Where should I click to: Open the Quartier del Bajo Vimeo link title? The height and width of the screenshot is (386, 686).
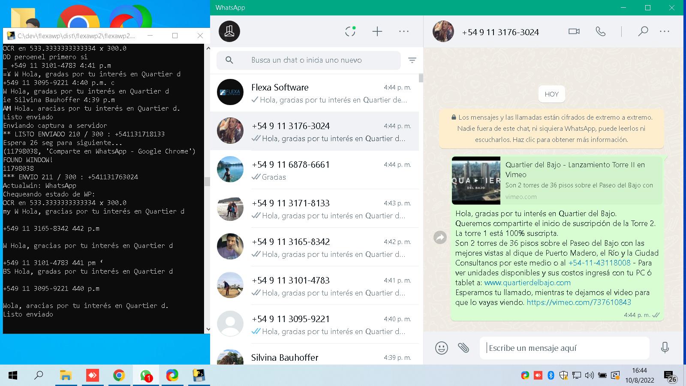tap(575, 169)
